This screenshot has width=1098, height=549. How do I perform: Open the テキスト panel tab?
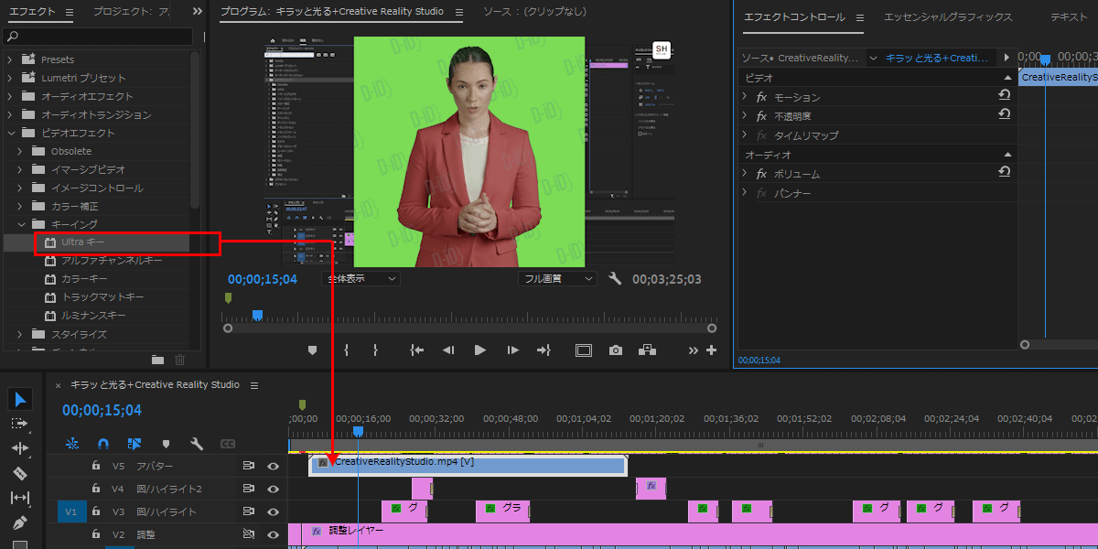pyautogui.click(x=1069, y=17)
